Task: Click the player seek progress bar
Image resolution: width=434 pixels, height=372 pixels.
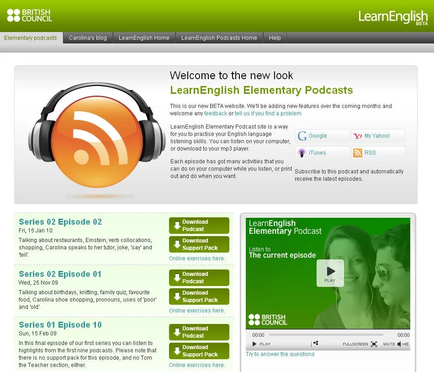Action: point(326,335)
